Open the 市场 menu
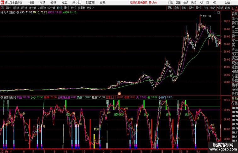Image resolution: width=238 pixels, height=153 pixels. [42, 3]
